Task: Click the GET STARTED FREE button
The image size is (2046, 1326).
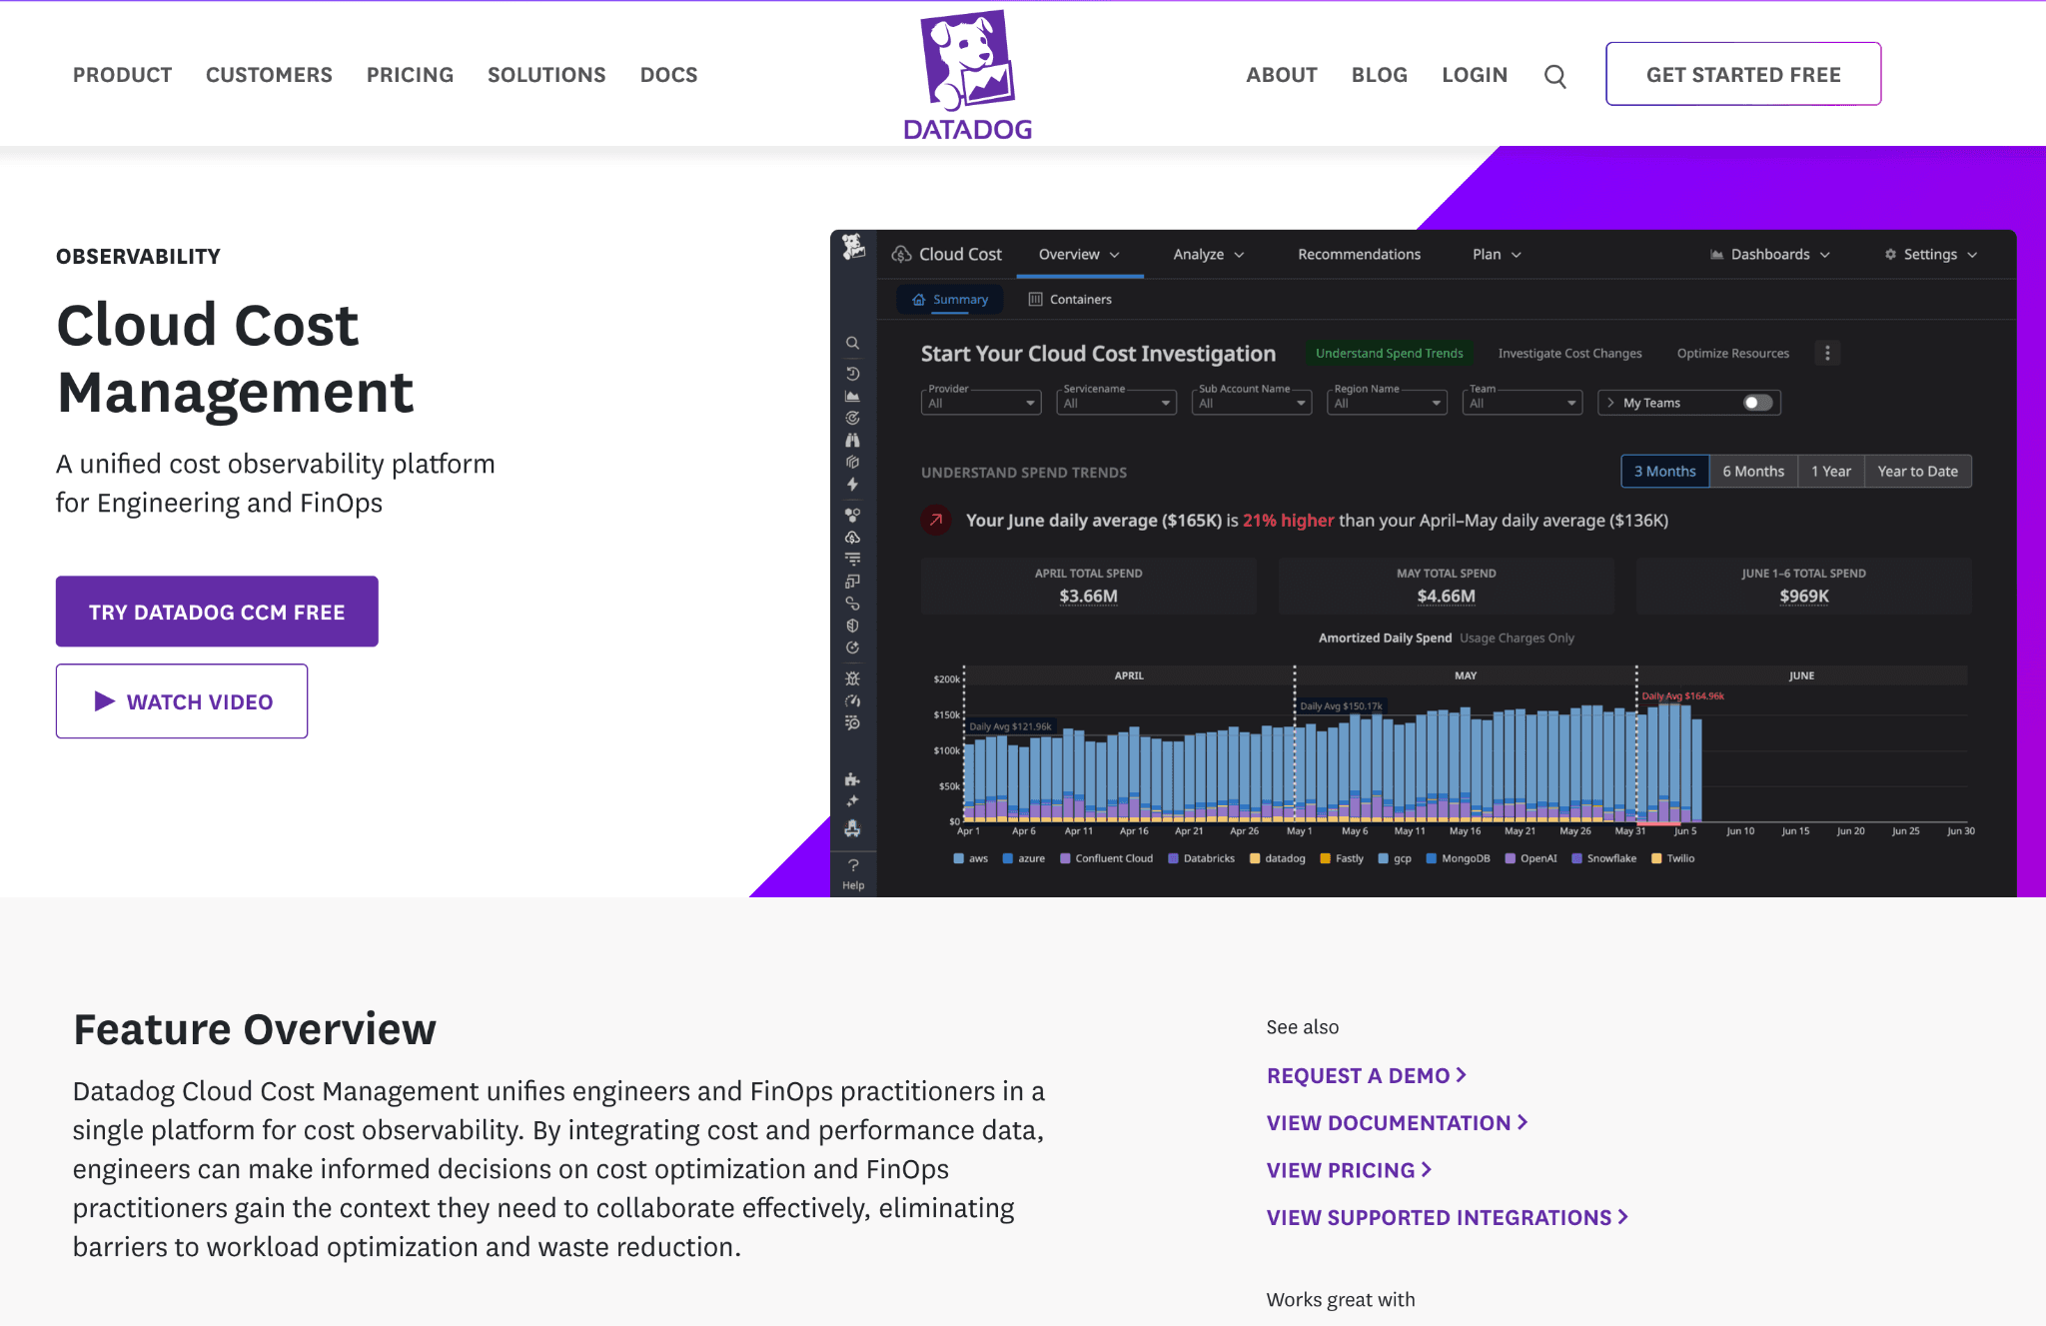Action: (1743, 74)
